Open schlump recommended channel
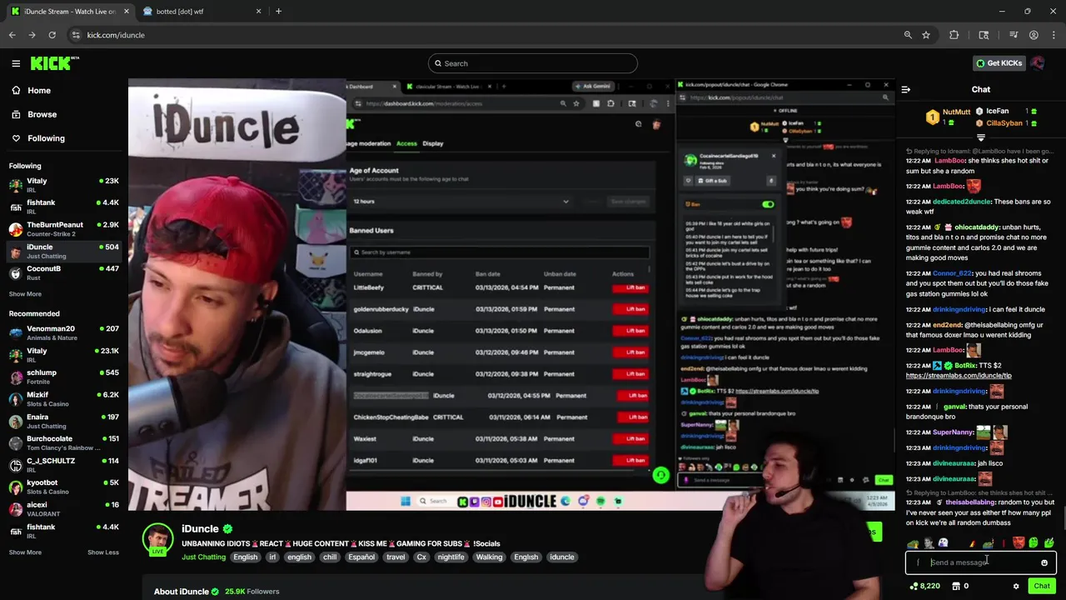The width and height of the screenshot is (1066, 600). [64, 377]
